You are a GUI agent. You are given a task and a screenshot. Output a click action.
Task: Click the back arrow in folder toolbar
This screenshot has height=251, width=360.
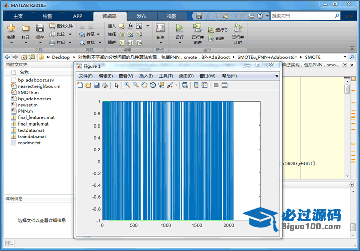[7, 57]
